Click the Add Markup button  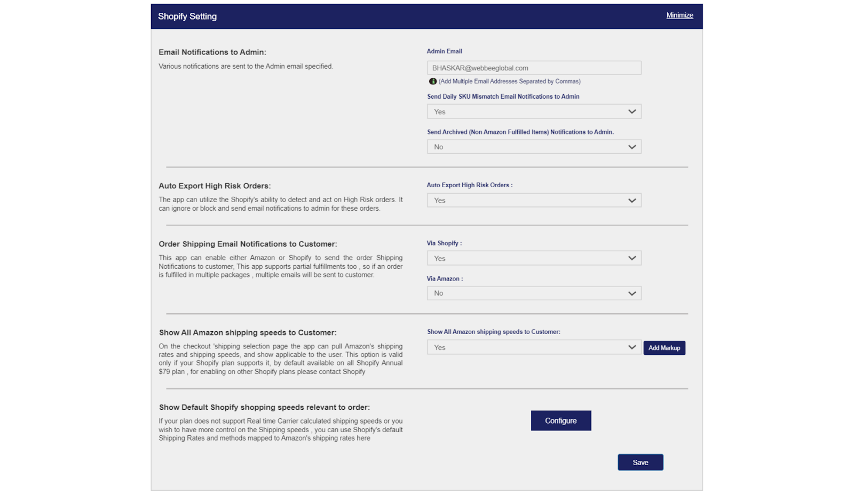(664, 348)
